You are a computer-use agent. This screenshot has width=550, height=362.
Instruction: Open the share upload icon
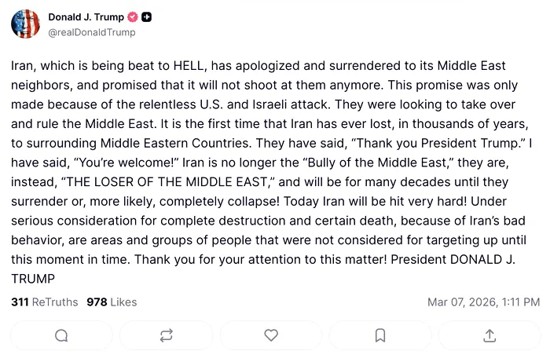point(489,335)
